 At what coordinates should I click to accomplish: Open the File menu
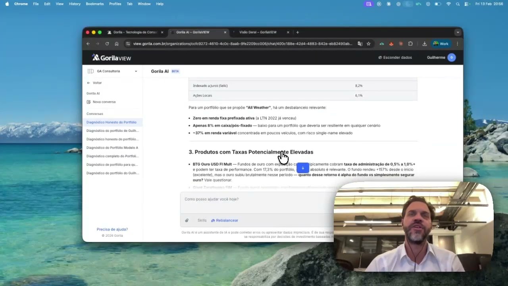pyautogui.click(x=36, y=4)
